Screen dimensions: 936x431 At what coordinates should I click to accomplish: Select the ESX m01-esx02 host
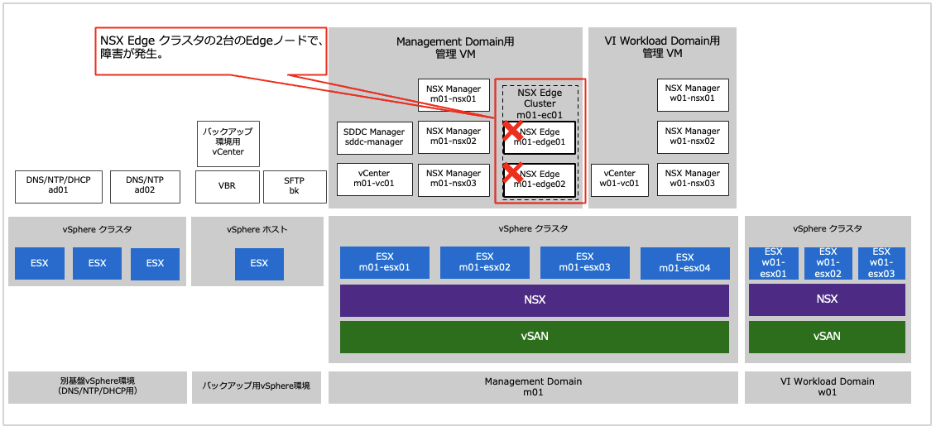485,263
